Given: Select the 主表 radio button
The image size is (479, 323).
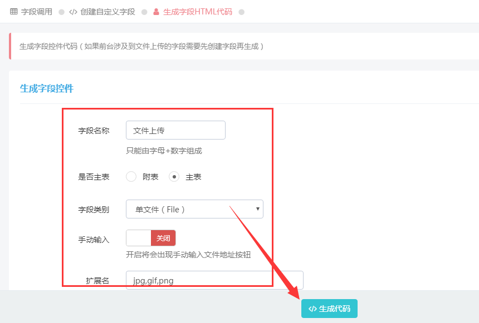Looking at the screenshot, I should pyautogui.click(x=174, y=177).
